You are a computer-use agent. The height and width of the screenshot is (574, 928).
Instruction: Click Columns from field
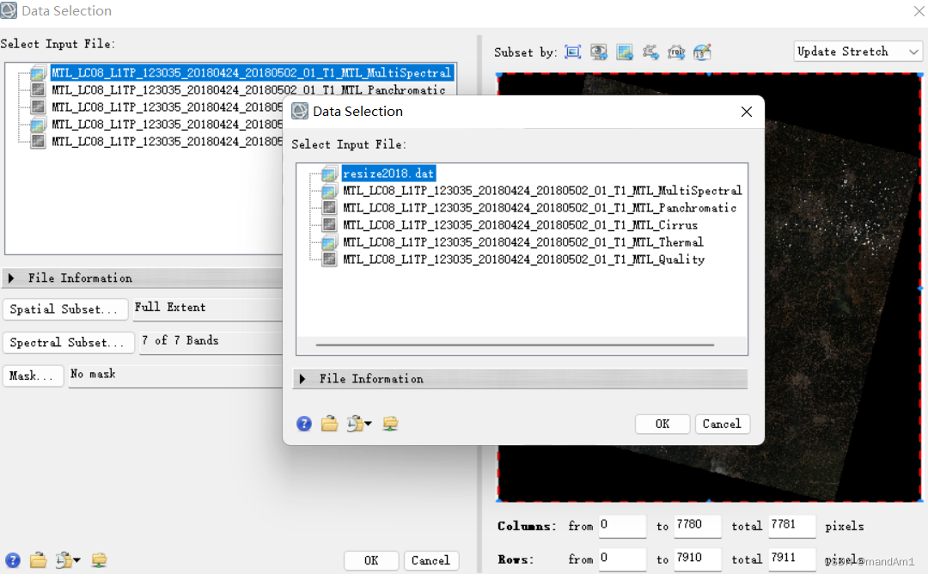[622, 526]
